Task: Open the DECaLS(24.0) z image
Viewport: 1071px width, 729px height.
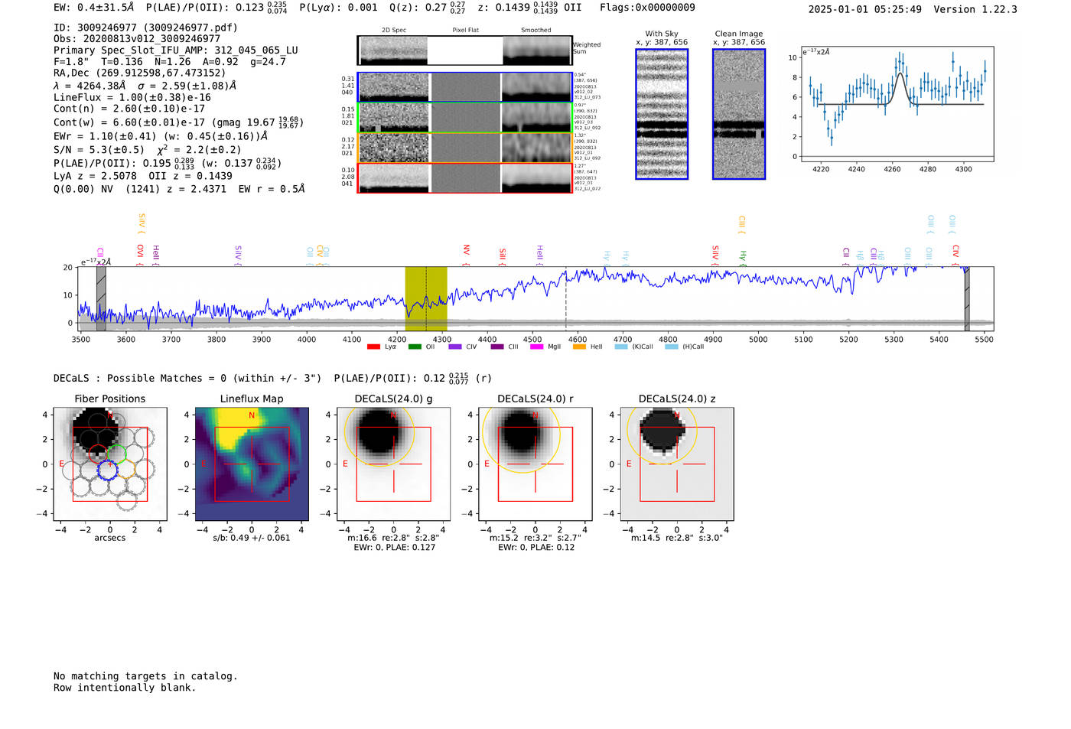Action: (677, 464)
